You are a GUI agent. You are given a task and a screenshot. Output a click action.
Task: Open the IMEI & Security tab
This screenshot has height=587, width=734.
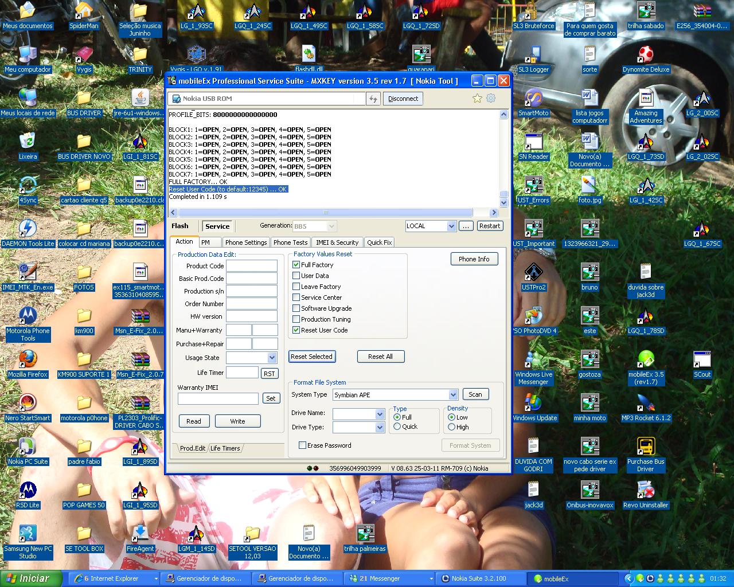pyautogui.click(x=337, y=242)
